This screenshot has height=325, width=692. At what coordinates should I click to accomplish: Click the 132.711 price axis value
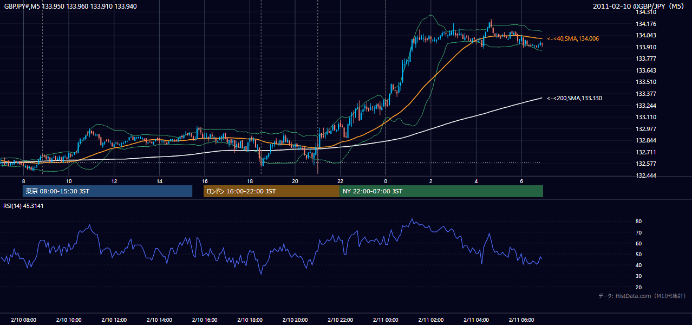647,152
